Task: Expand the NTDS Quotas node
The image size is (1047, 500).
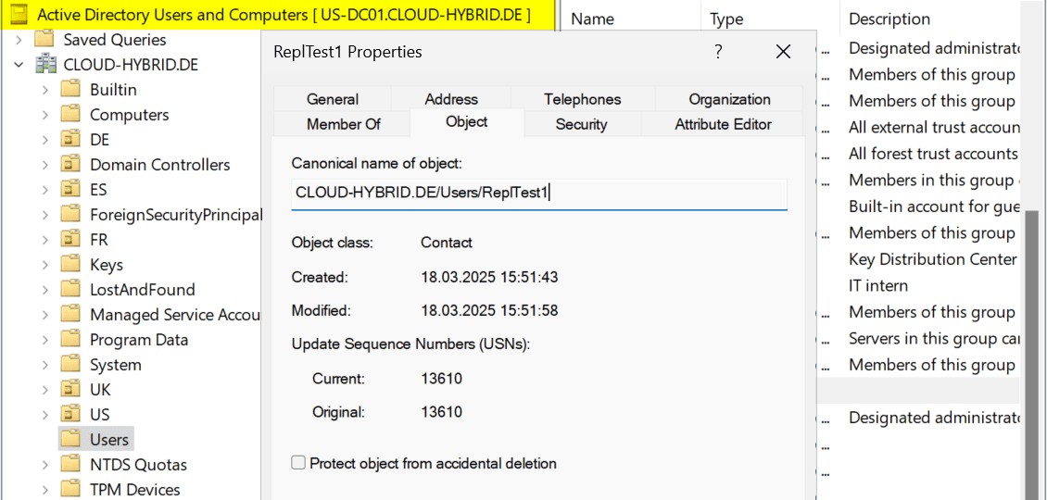Action: pos(45,464)
